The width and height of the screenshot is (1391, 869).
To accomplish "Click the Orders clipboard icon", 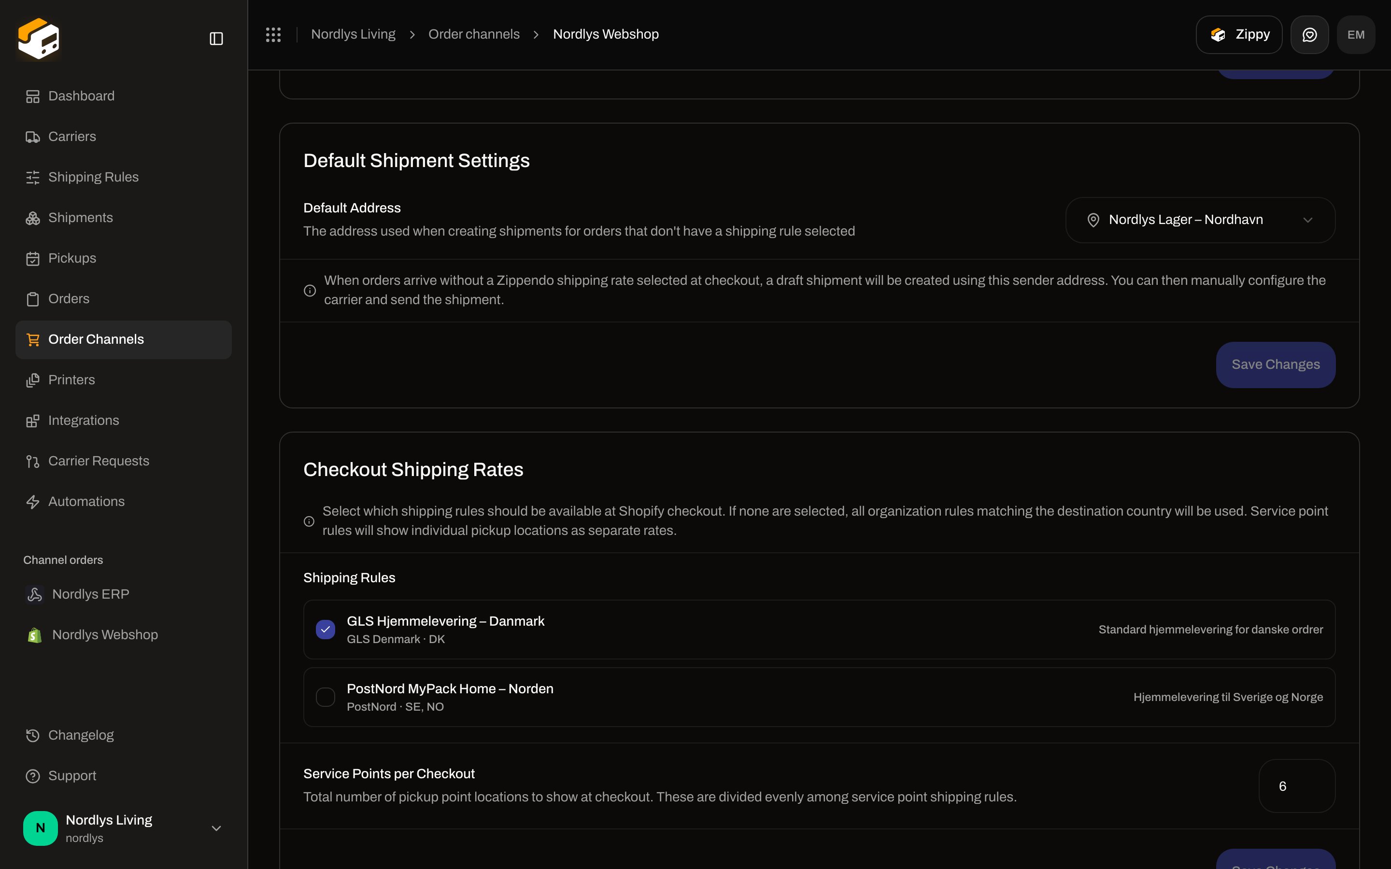I will click(x=33, y=299).
